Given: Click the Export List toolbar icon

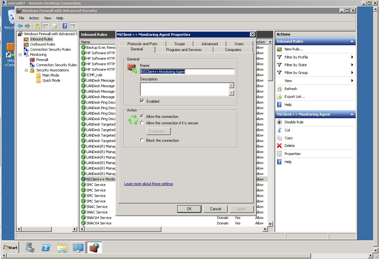Looking at the screenshot, I should click(x=55, y=26).
